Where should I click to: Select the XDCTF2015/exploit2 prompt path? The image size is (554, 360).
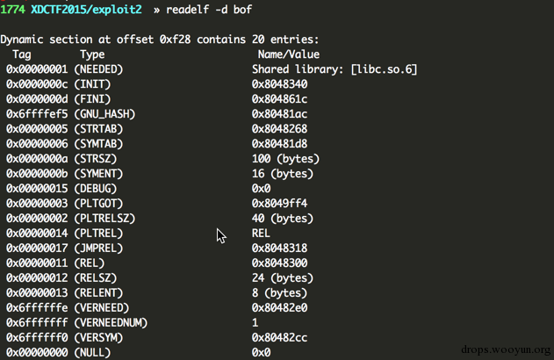point(86,10)
